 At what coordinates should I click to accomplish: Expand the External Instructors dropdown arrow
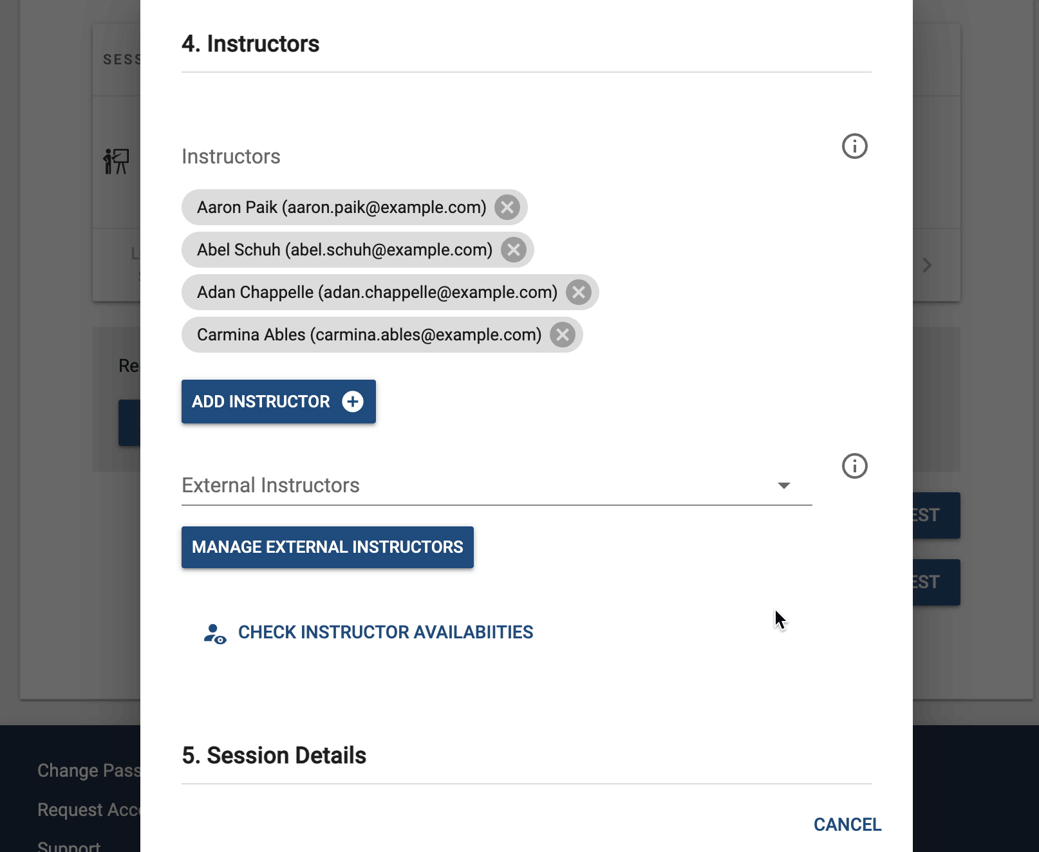pyautogui.click(x=784, y=485)
